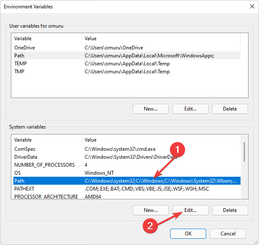Select the PATHEXT system variable
The image size is (259, 245).
[127, 189]
